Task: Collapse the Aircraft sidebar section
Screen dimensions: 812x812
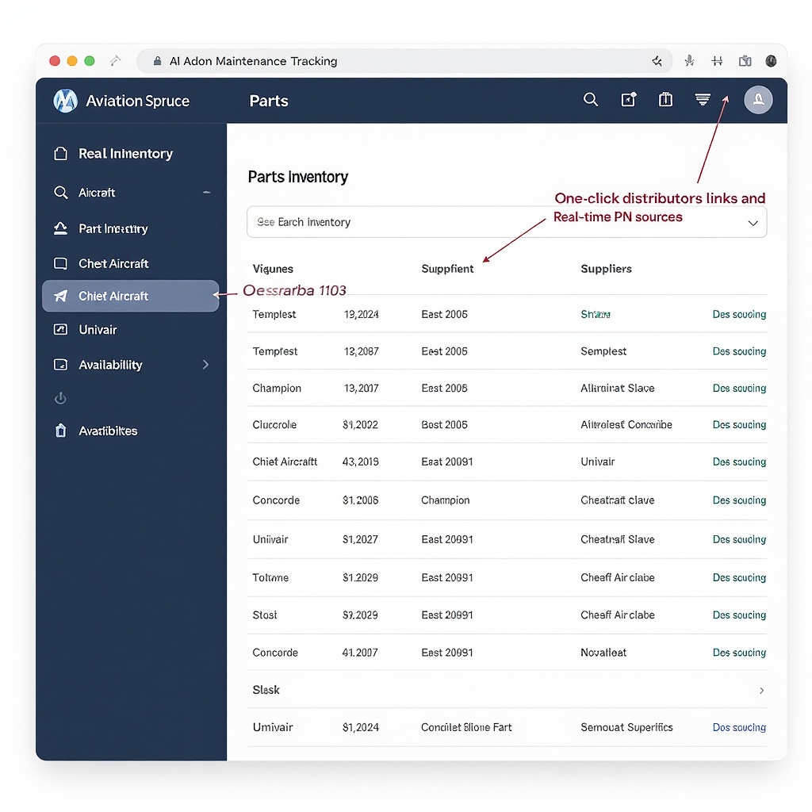Action: (207, 192)
